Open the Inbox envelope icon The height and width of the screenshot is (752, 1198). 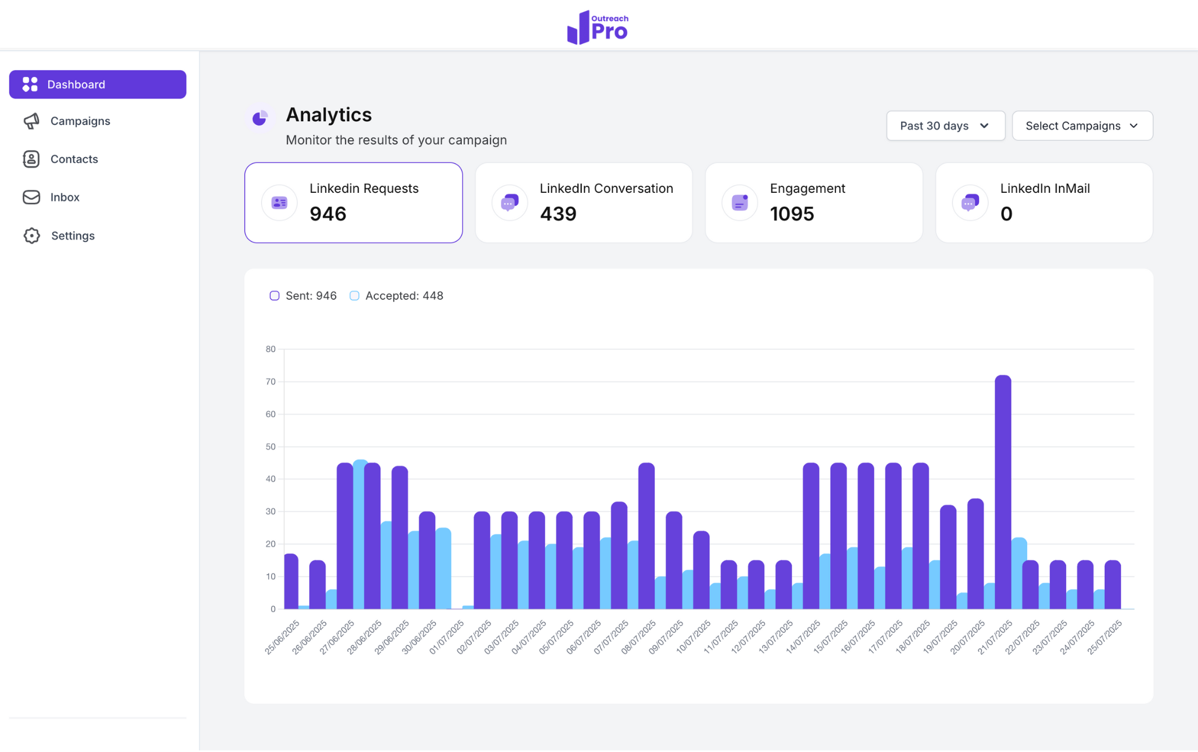click(x=31, y=197)
